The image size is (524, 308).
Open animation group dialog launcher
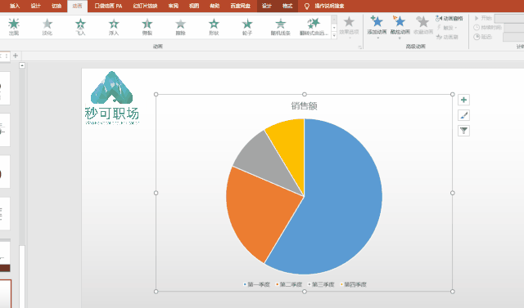point(360,47)
